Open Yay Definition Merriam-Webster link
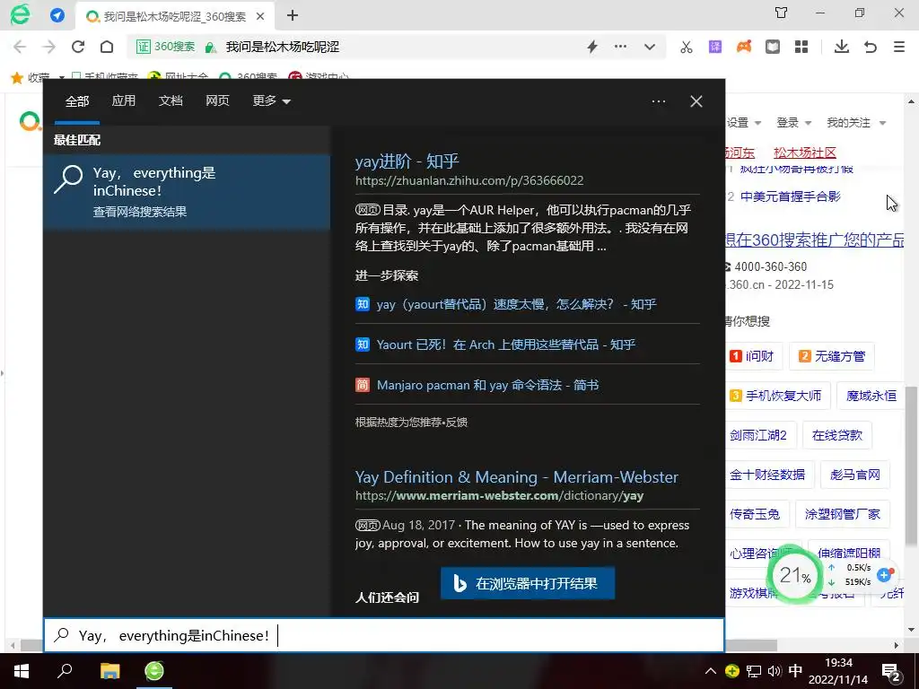The width and height of the screenshot is (919, 689). pyautogui.click(x=516, y=477)
